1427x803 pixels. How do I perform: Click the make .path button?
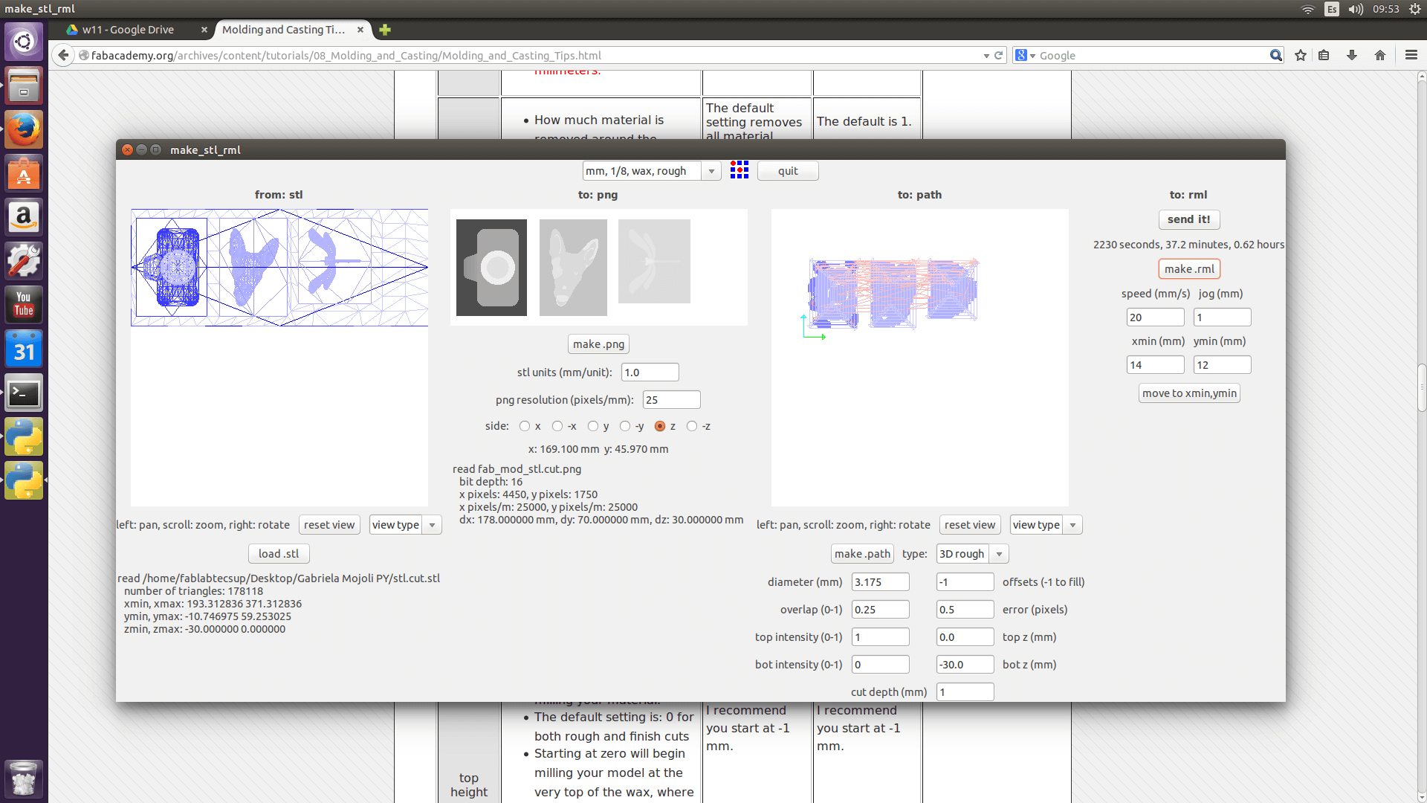coord(862,554)
